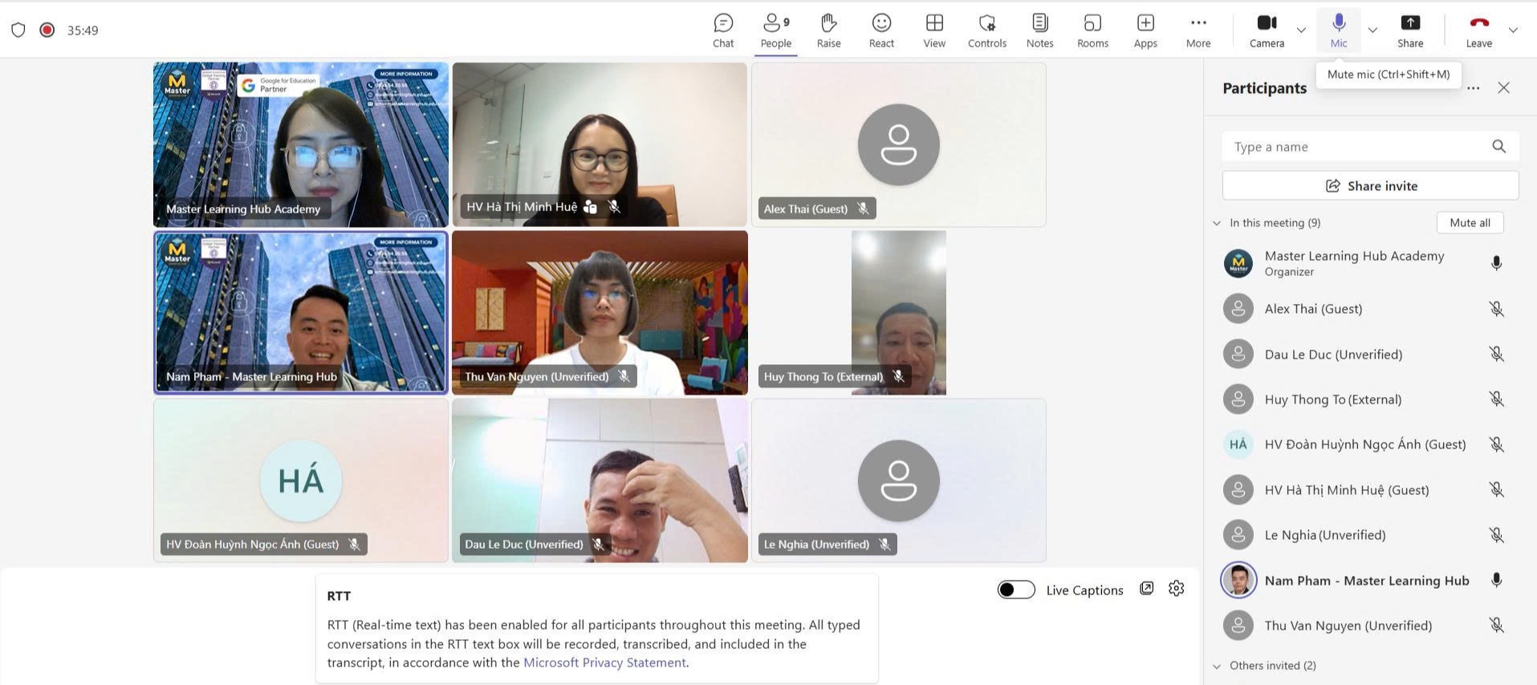
Task: Mute microphone using Mic button
Action: pos(1338,30)
